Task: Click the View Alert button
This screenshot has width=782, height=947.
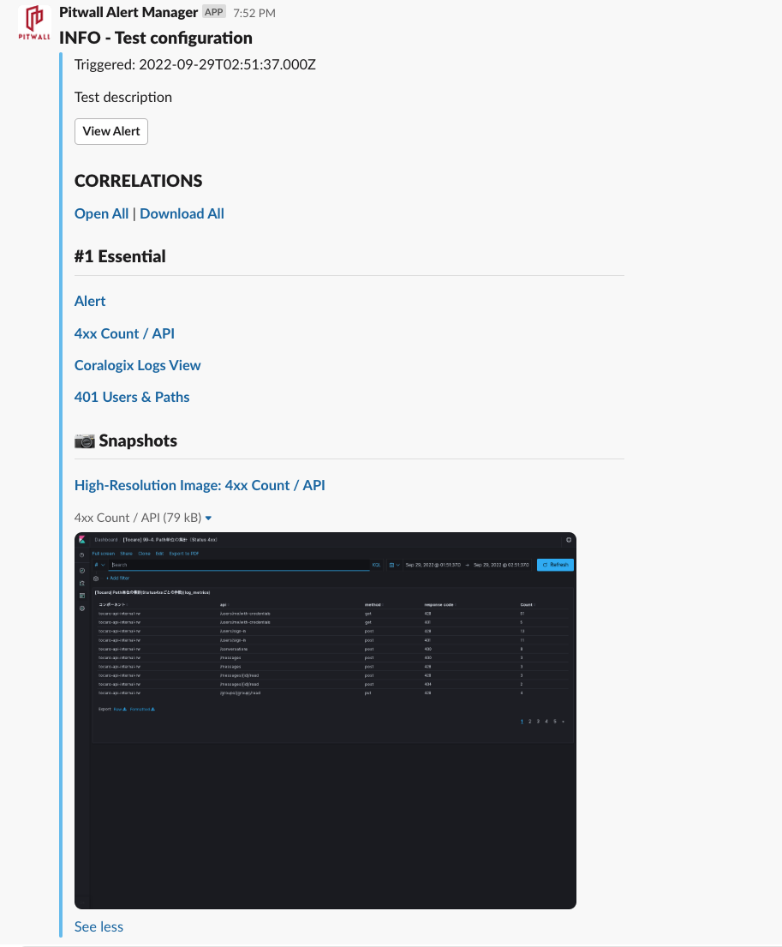Action: click(x=111, y=131)
